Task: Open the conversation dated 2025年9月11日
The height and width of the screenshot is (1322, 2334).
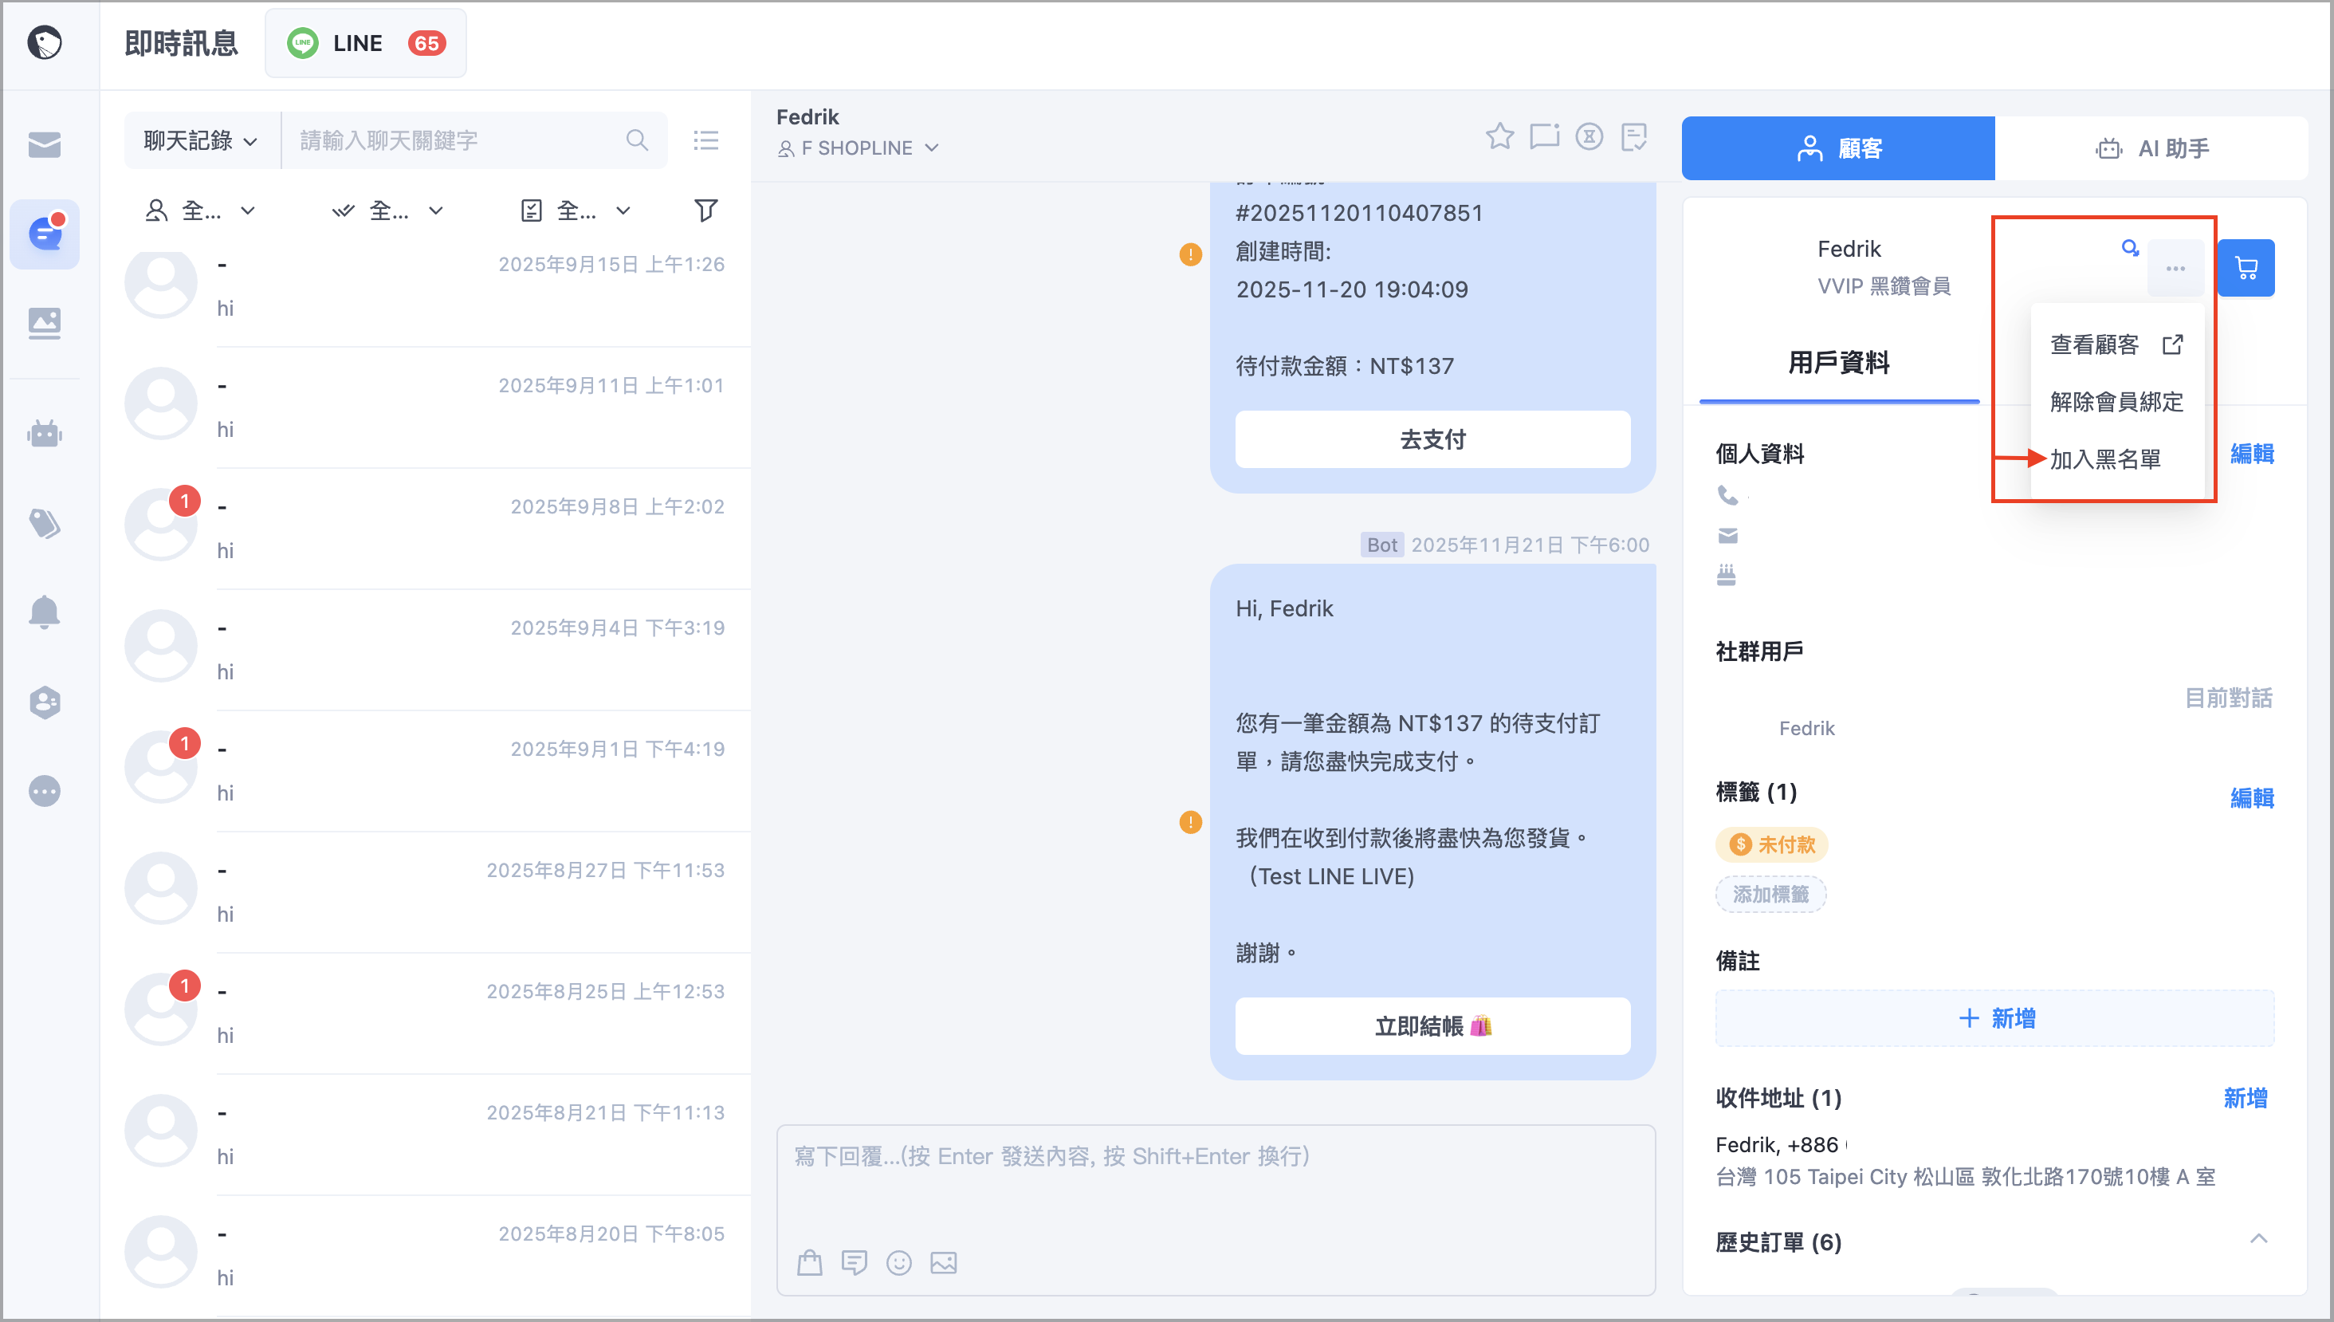Action: coord(426,407)
